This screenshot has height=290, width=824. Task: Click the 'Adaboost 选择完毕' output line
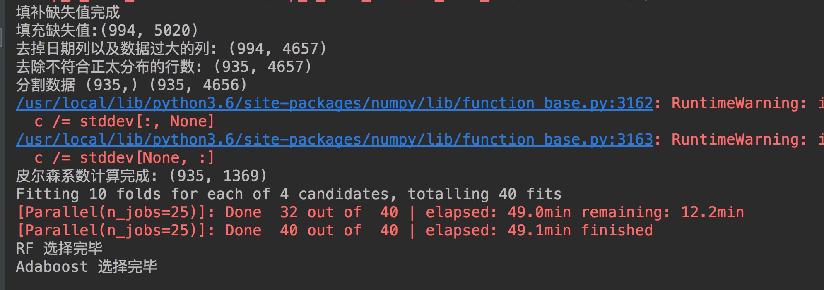point(87,267)
